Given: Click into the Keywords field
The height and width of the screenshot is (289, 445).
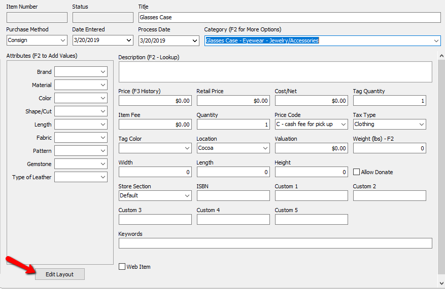Looking at the screenshot, I should click(276, 243).
